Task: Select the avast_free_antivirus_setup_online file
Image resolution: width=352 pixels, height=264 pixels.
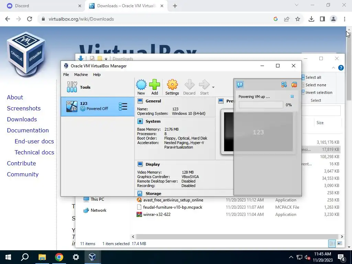Action: tap(173, 200)
